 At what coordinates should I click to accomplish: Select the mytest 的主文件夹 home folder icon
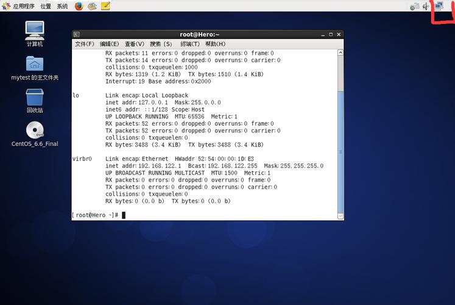tap(35, 68)
